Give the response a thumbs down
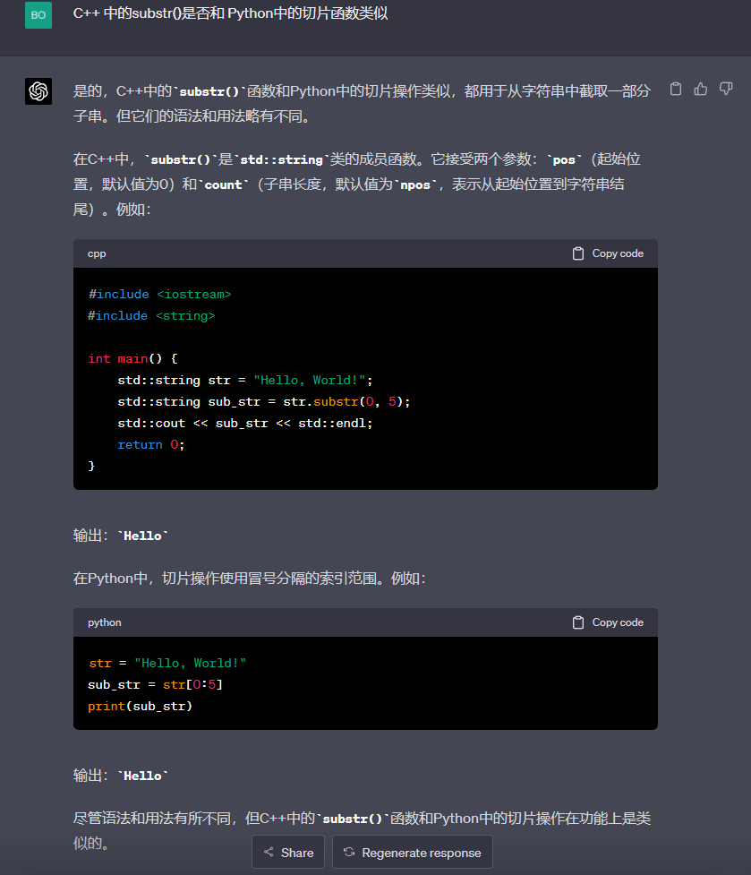The image size is (751, 875). [726, 89]
